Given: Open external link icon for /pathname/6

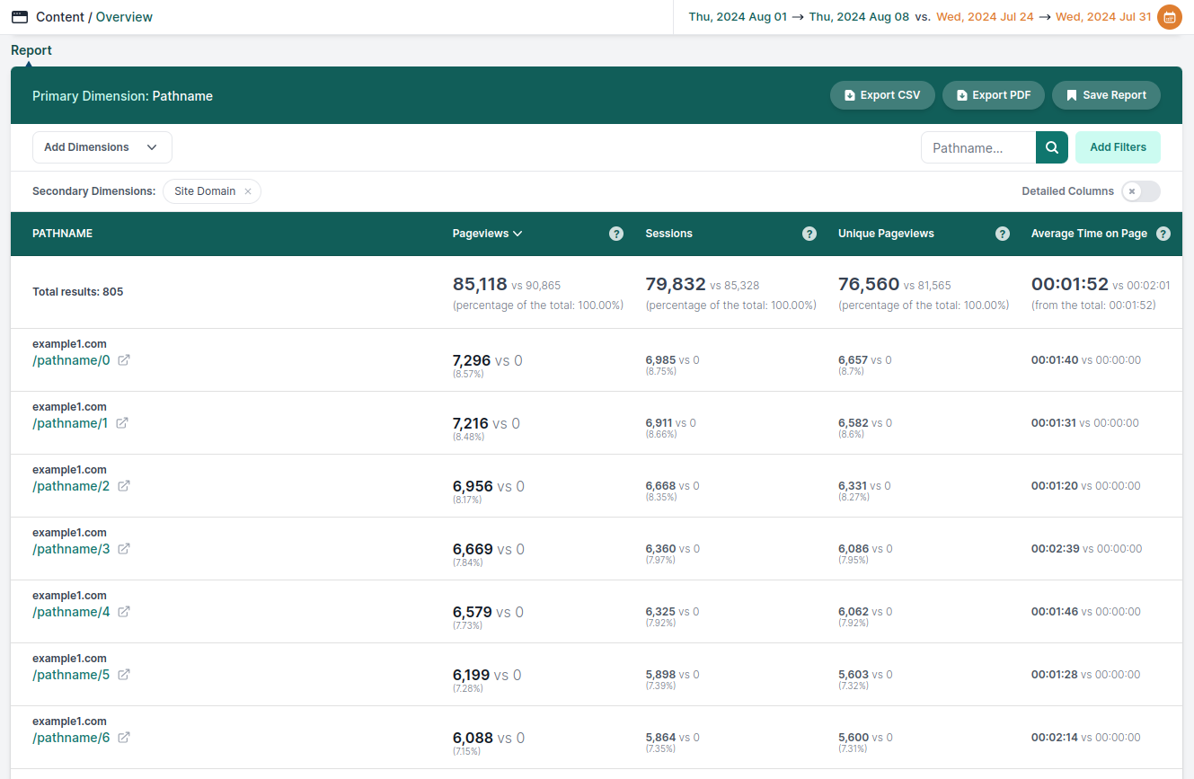Looking at the screenshot, I should point(124,738).
